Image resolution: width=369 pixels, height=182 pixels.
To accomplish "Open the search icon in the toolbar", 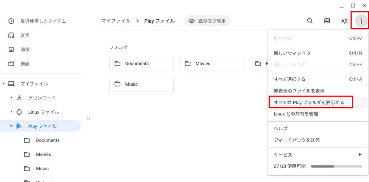I will click(310, 21).
